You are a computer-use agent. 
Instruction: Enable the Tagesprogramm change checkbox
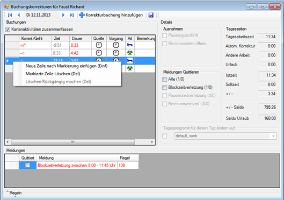pyautogui.click(x=164, y=136)
